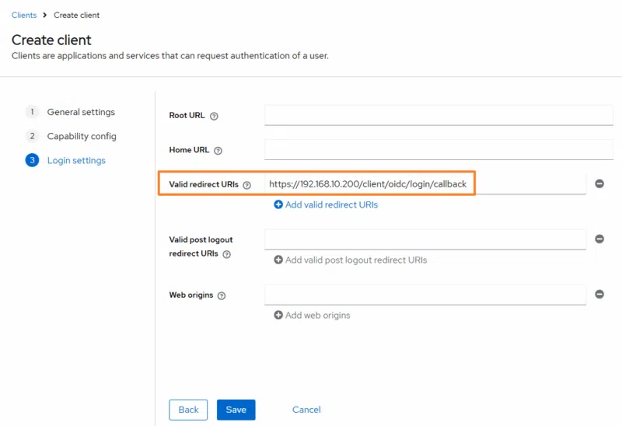Open Clients breadcrumb link
Screen dimensions: 622x426
(24, 15)
